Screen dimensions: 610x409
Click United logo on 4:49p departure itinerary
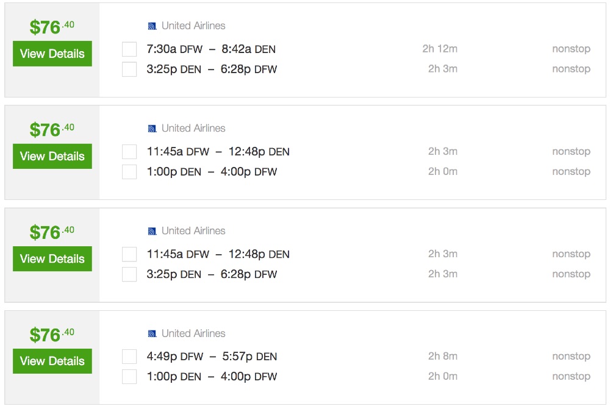[x=152, y=333]
